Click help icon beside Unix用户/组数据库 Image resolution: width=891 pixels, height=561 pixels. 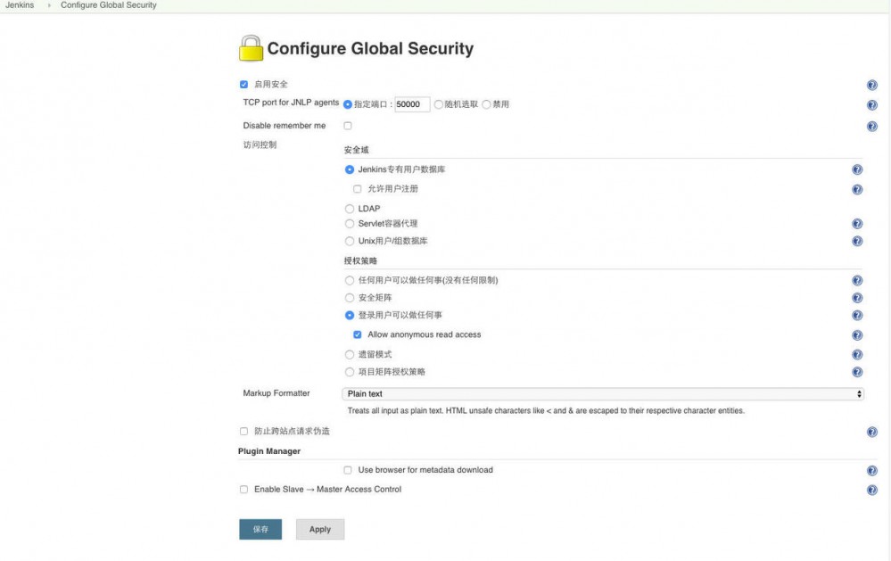pyautogui.click(x=857, y=239)
